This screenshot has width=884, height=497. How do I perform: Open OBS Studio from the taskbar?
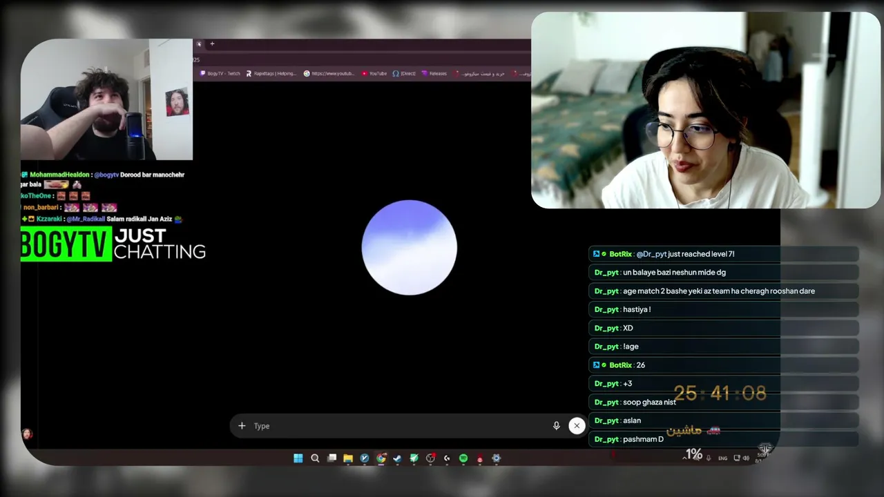point(430,458)
